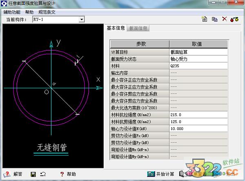
Task: Select the 剪切力设计值Fy parameter row
Action: click(x=140, y=143)
